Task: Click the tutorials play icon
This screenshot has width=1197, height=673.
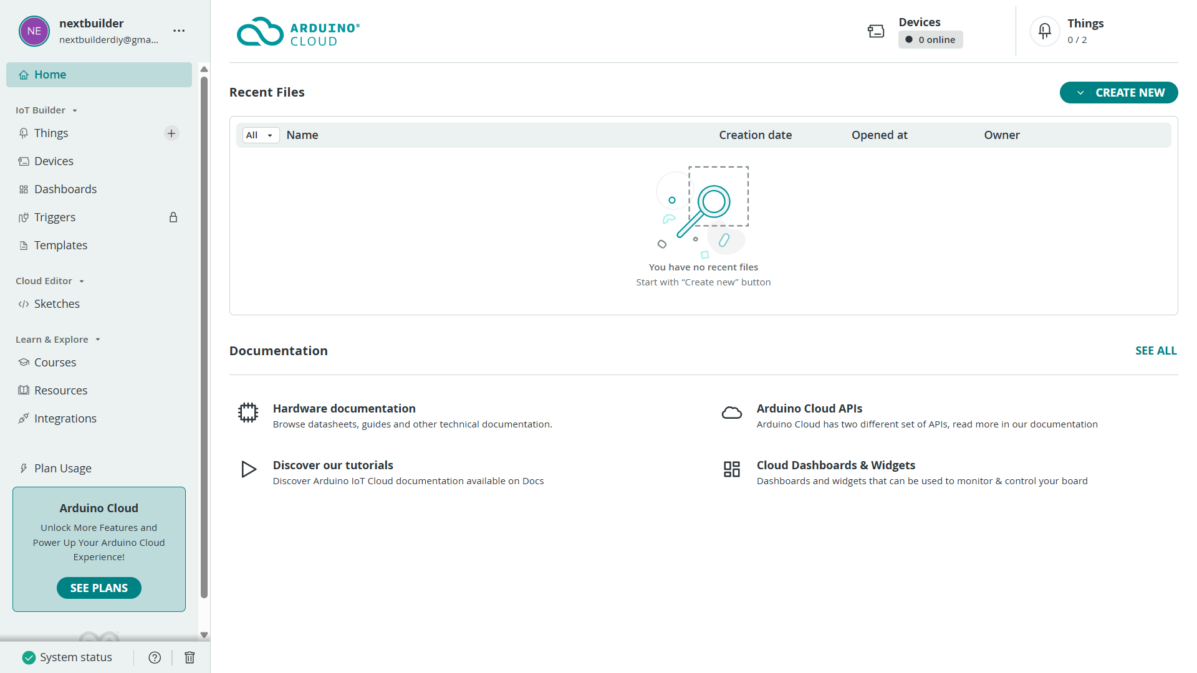Action: coord(249,469)
